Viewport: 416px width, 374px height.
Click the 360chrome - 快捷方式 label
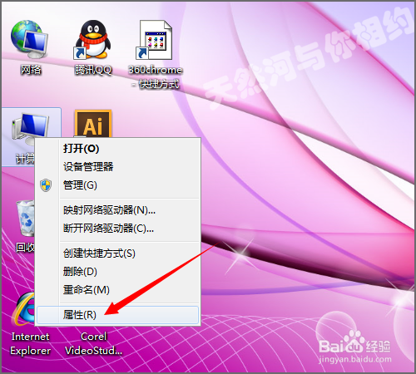(x=155, y=77)
